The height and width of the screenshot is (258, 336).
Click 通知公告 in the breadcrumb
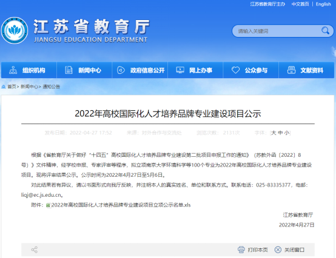[x=51, y=87]
